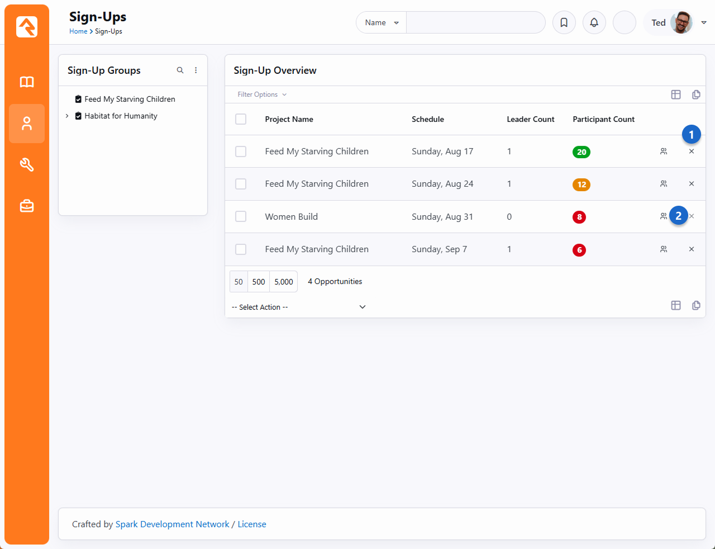The image size is (715, 549).
Task: Open the Select Action dropdown
Action: 298,307
